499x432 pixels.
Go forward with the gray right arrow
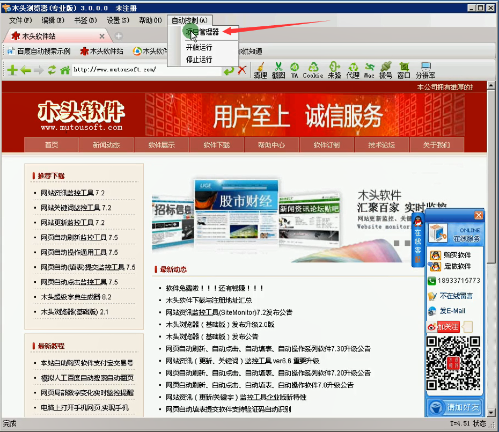pos(39,70)
